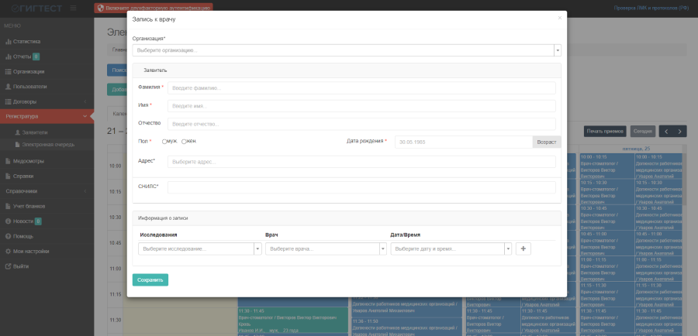Select the 'жен.' gender radio button
The width and height of the screenshot is (698, 336).
(184, 142)
